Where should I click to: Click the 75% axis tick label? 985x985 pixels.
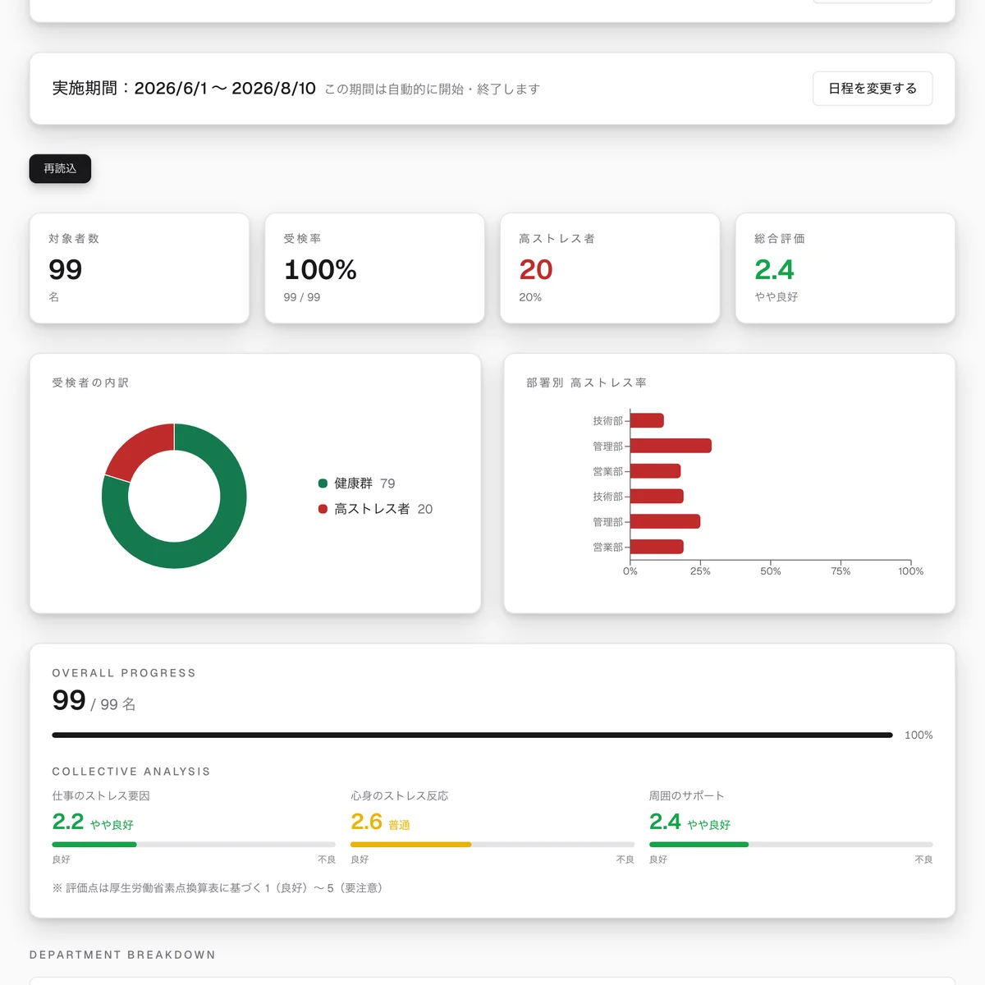click(841, 571)
